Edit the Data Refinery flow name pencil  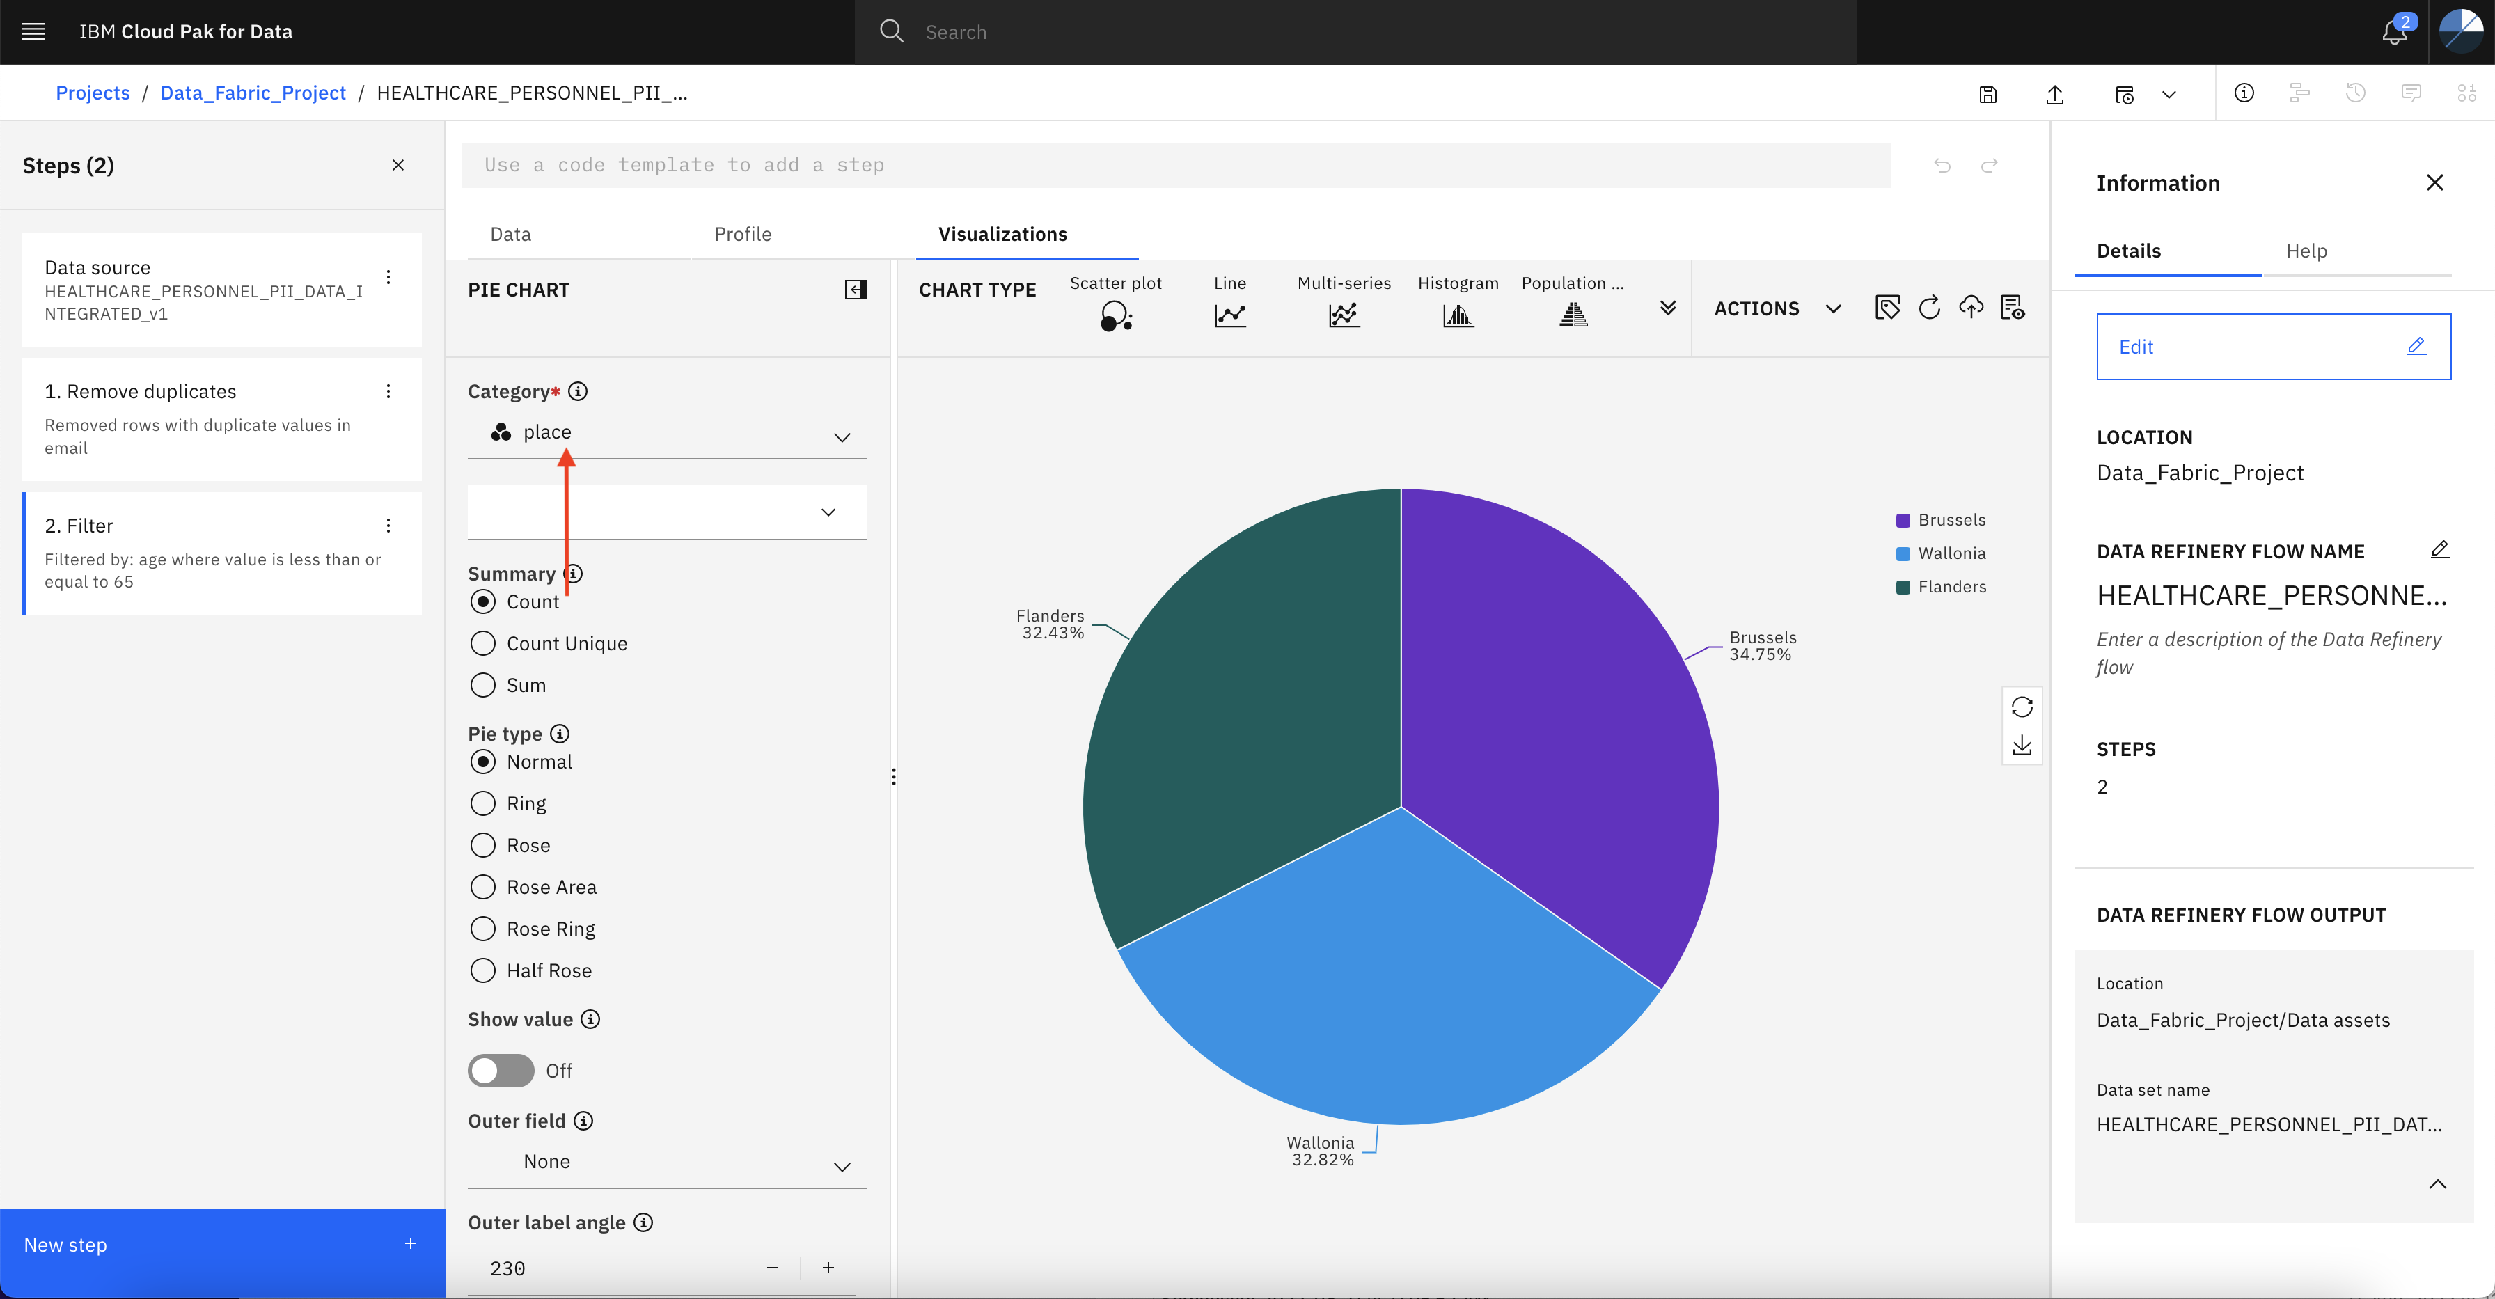2440,550
